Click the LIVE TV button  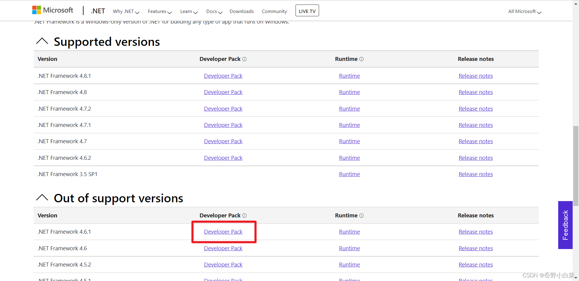[307, 10]
